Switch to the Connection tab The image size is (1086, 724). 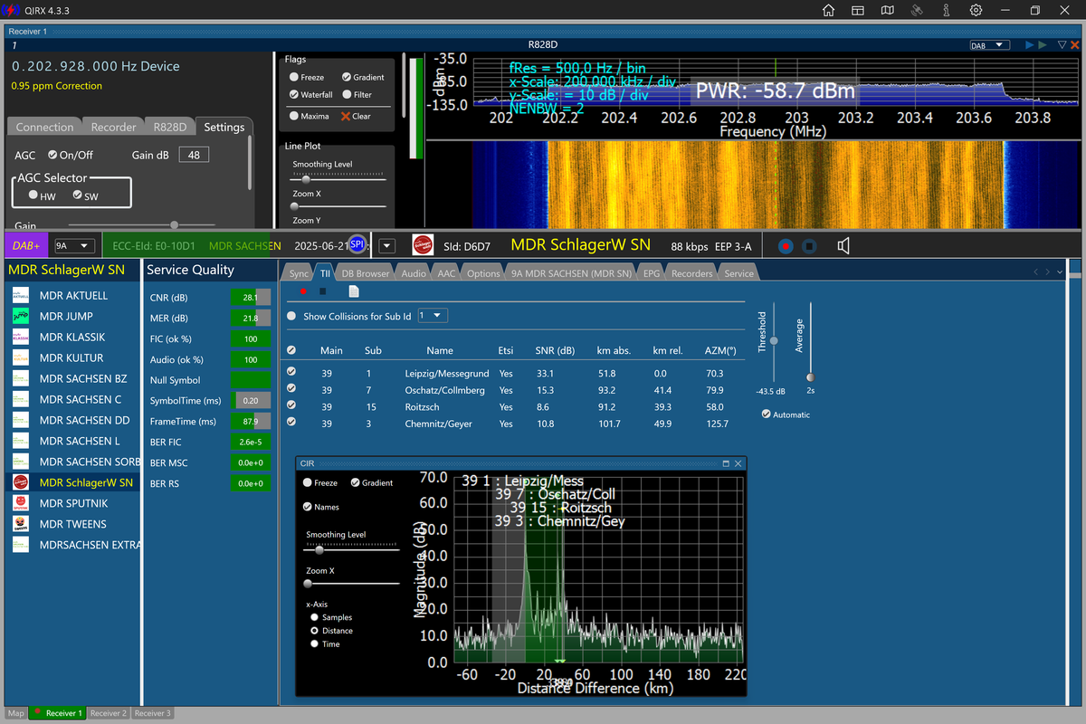click(x=44, y=127)
